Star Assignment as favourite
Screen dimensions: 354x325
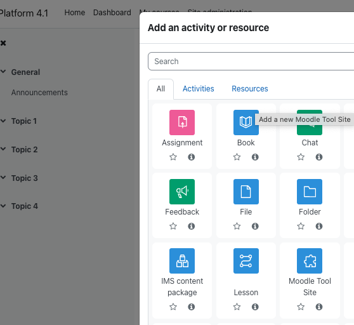pos(173,157)
